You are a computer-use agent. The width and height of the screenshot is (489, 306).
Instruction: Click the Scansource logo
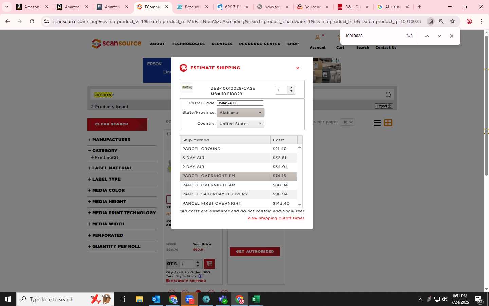click(116, 44)
